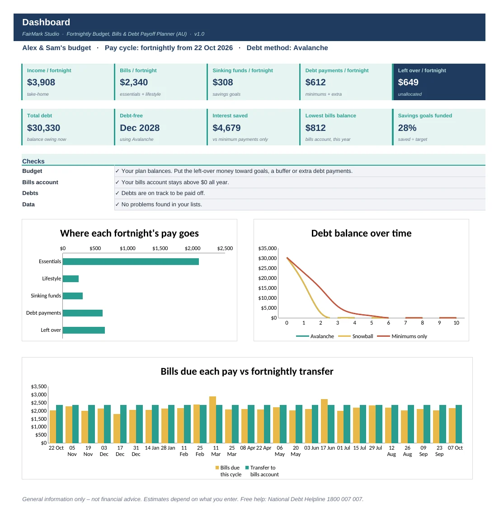Click 'Bills due each pay vs fortnightly transfer' title
499x516 pixels.
click(247, 372)
